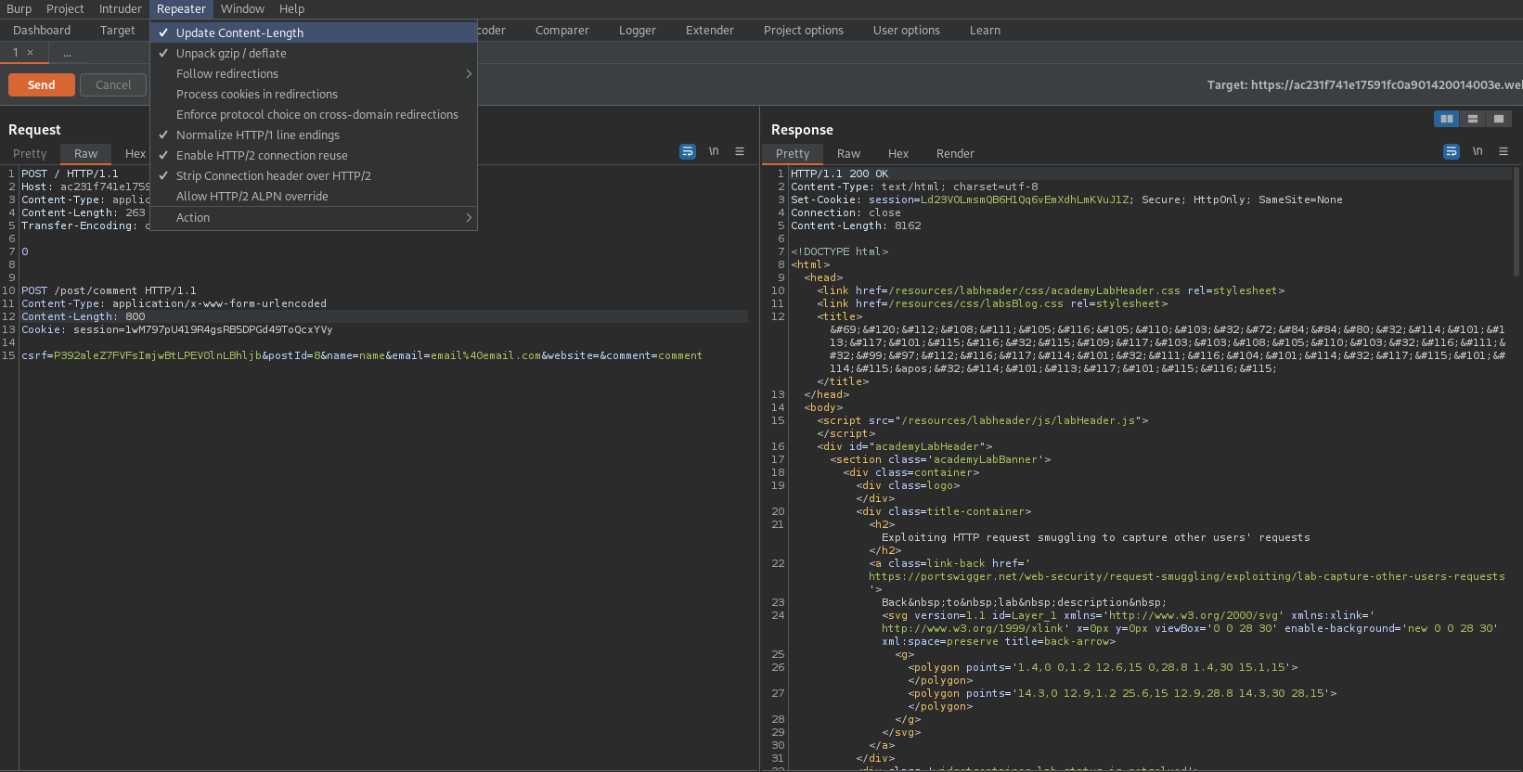1523x772 pixels.
Task: Enable Process cookies in redirections
Action: [314, 94]
